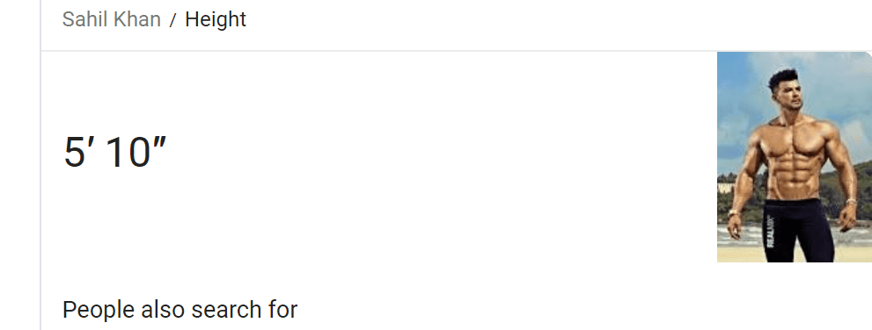The height and width of the screenshot is (330, 872).
Task: Click the People also search for heading
Action: tap(180, 310)
